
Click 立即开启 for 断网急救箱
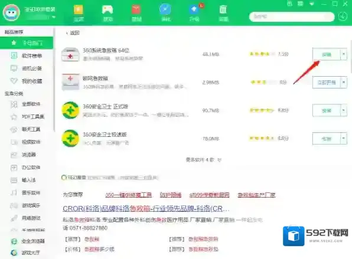click(326, 83)
